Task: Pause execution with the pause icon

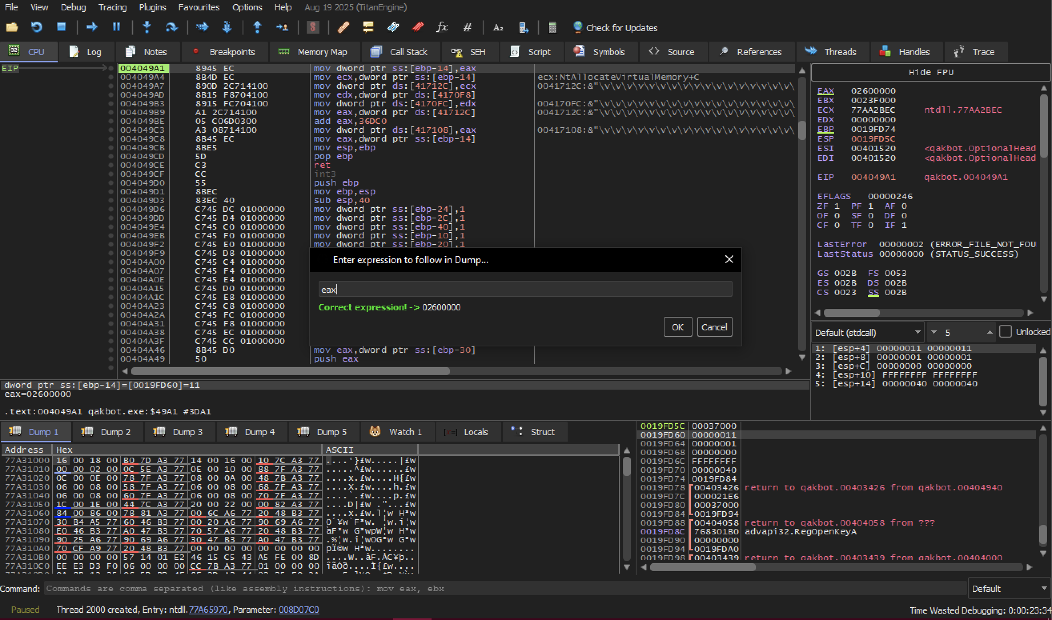Action: coord(116,28)
